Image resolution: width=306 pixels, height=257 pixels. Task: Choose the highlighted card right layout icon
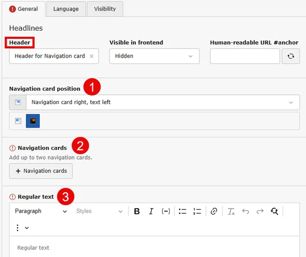click(33, 121)
